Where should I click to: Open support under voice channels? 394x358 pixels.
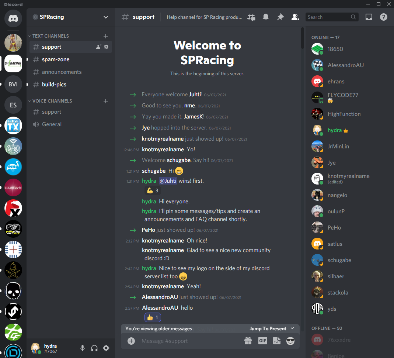[71, 112]
